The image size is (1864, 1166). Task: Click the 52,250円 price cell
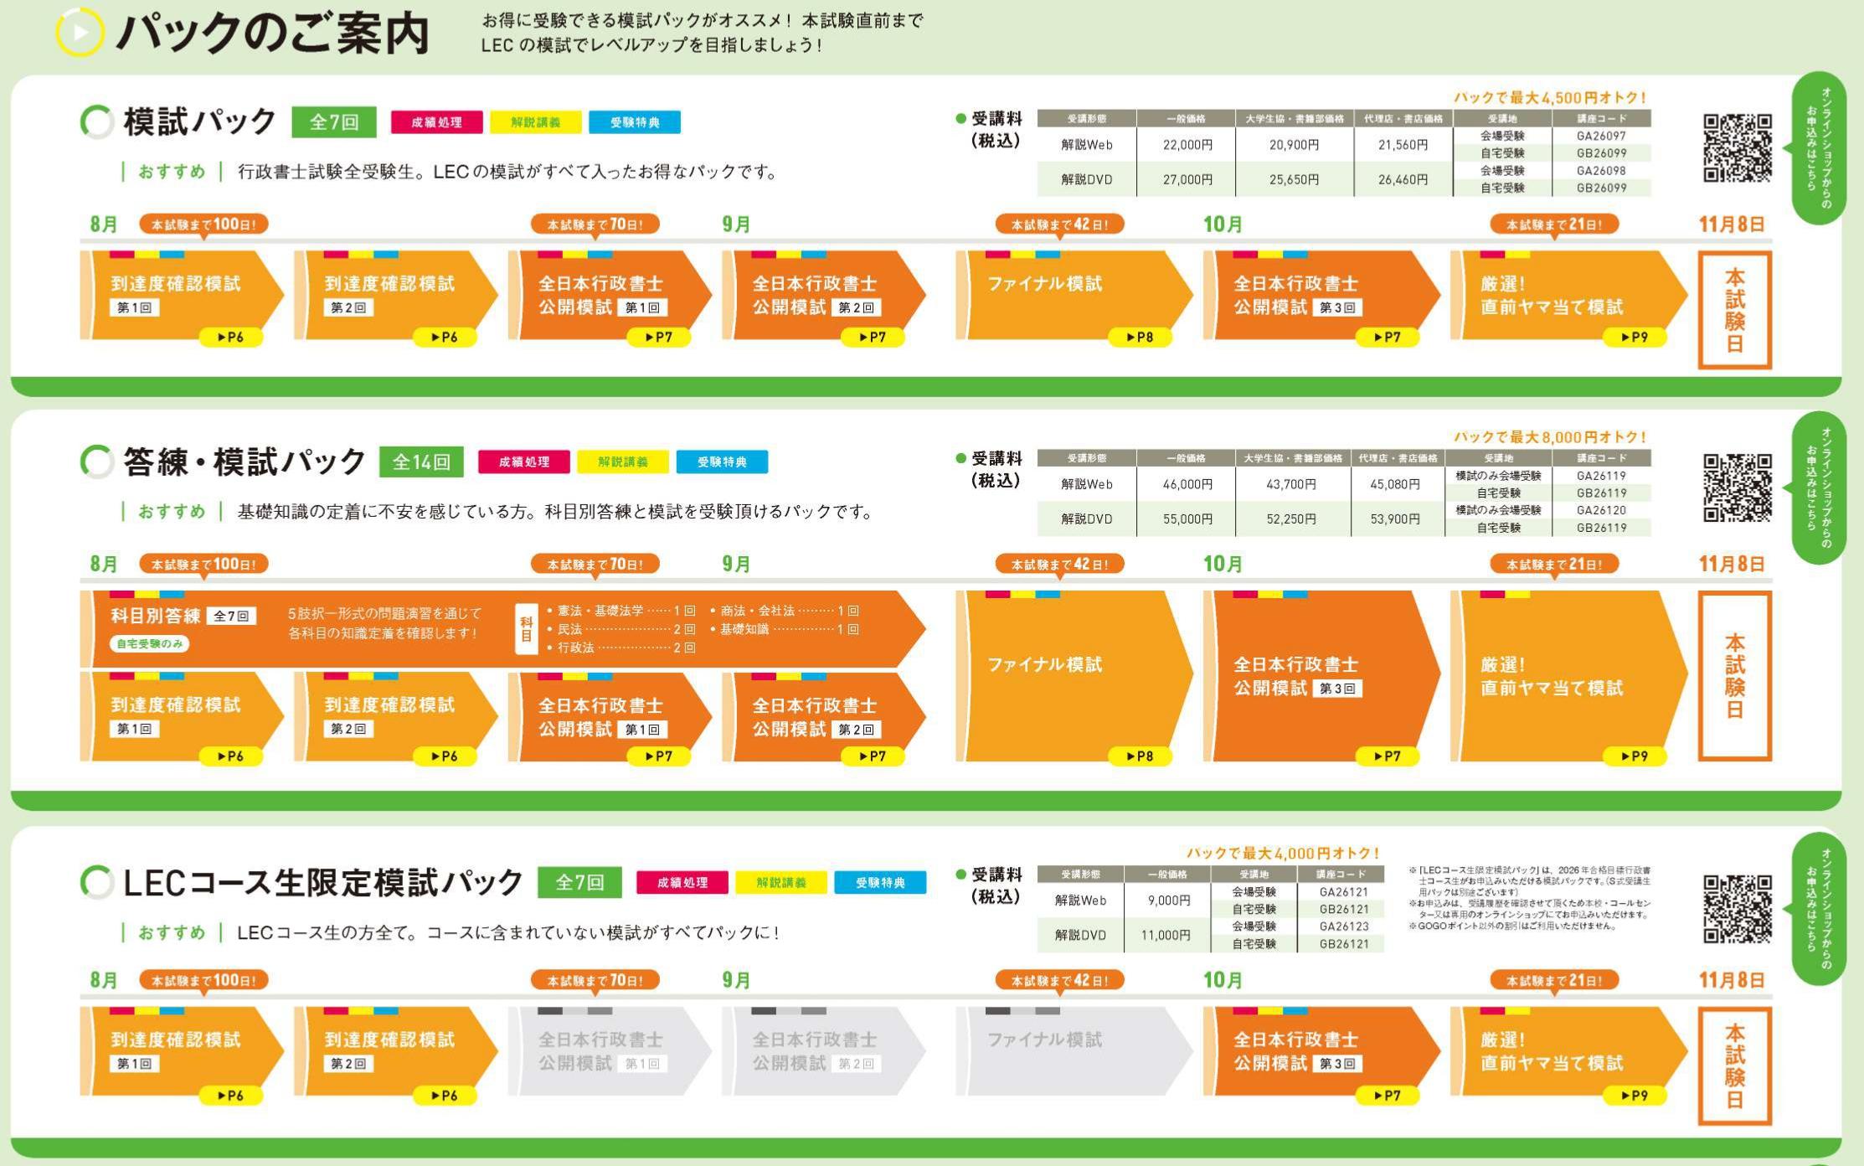point(1291,519)
